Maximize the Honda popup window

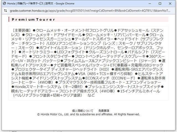pyautogui.click(x=160, y=3)
